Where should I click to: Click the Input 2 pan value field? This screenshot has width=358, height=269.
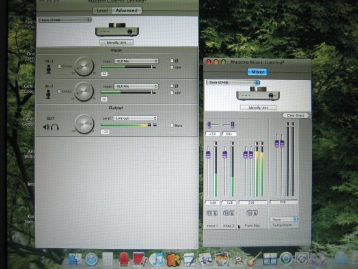coord(229,134)
